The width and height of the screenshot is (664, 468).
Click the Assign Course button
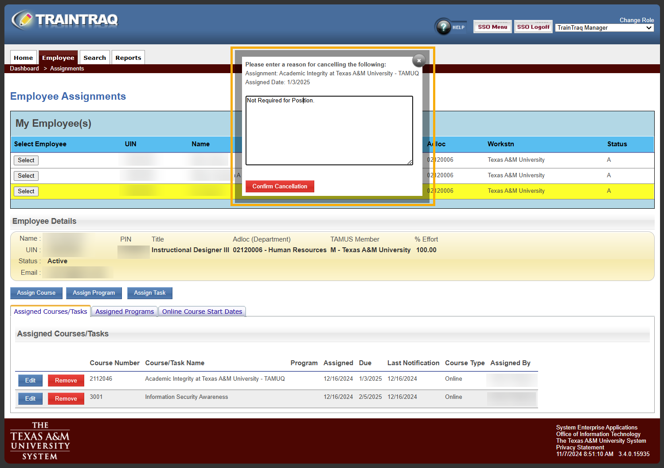[36, 293]
